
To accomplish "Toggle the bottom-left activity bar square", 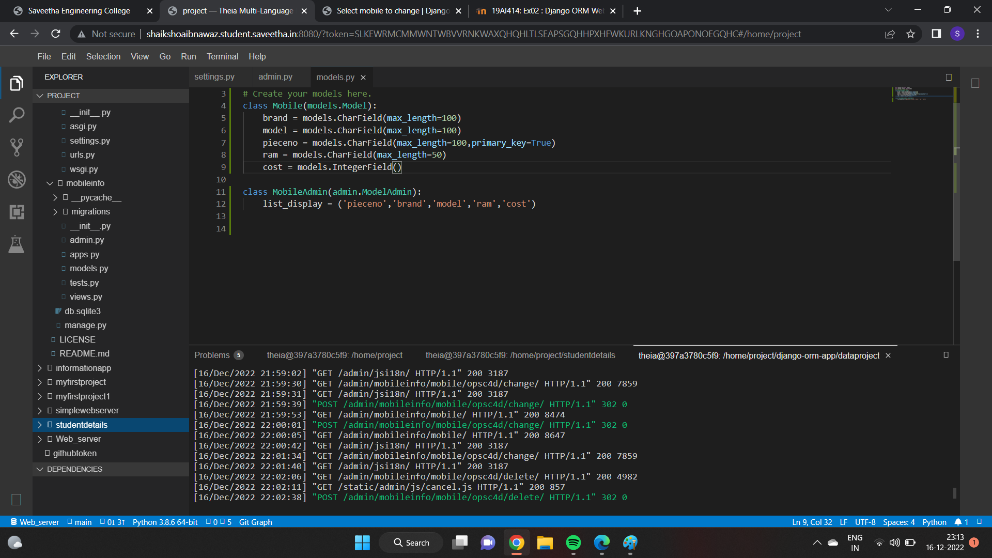I will [x=16, y=500].
